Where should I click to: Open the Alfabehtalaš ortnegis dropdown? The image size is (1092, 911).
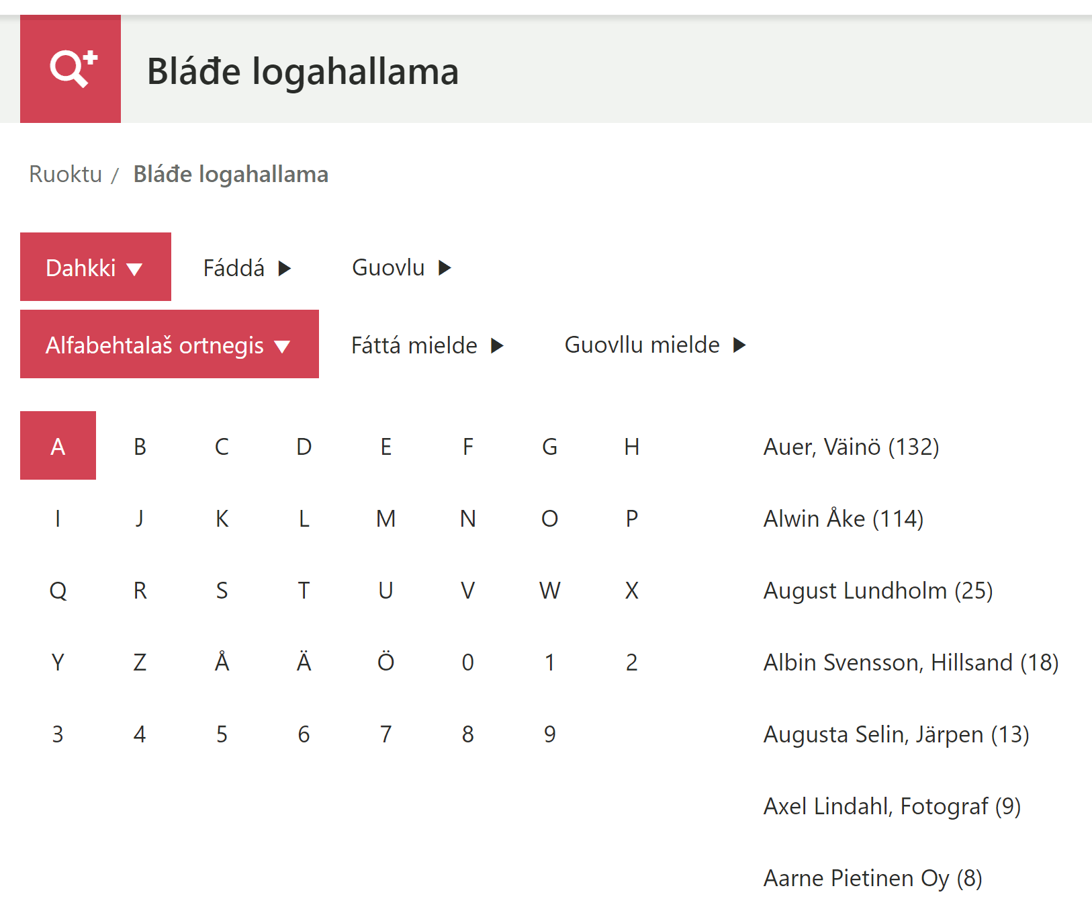(x=169, y=345)
